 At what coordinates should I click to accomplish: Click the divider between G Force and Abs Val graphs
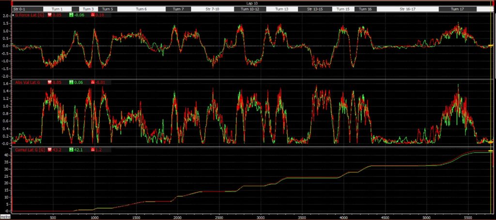pos(252,79)
